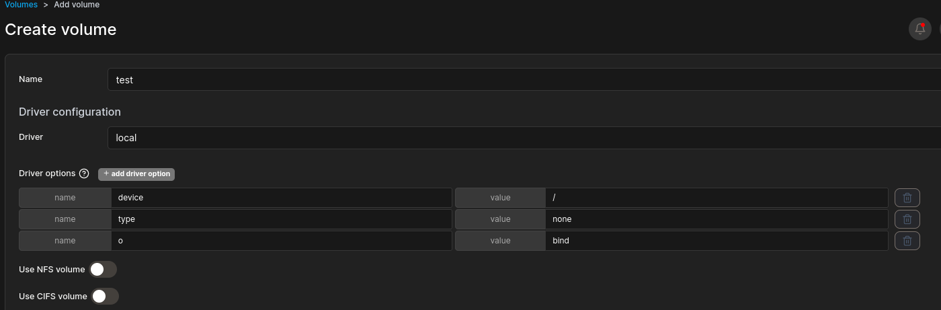The height and width of the screenshot is (310, 941).
Task: Click the name field containing type
Action: click(281, 219)
